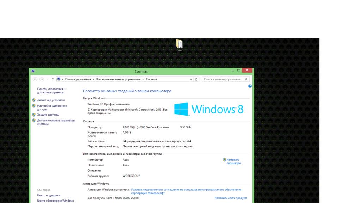
Task: Click the shield icon beside Дополнительные параметры системы
Action: pyautogui.click(x=34, y=121)
